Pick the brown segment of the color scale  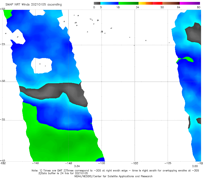click(171, 3)
